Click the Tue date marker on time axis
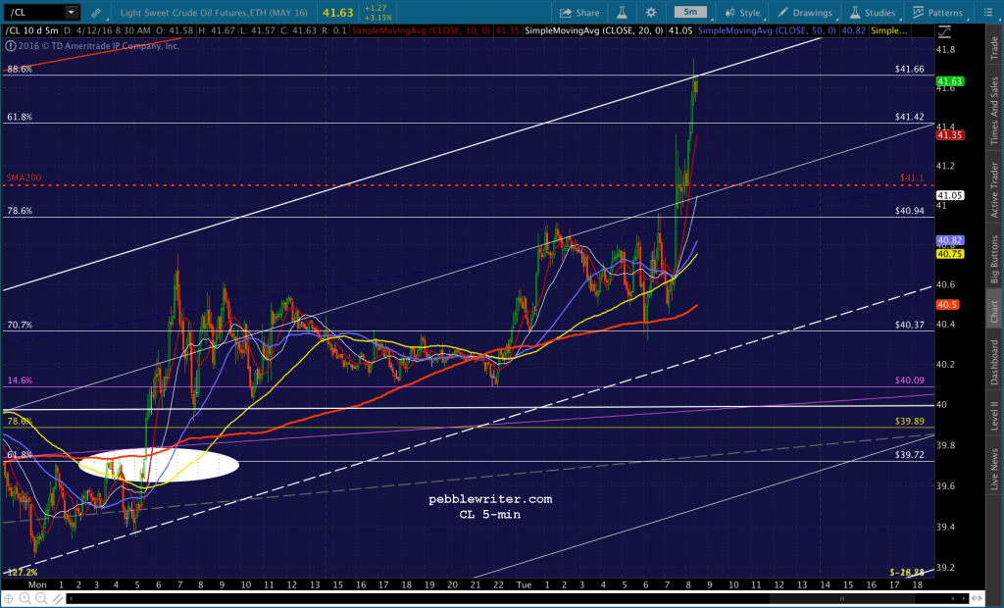Viewport: 1004px width, 608px height. pos(524,584)
